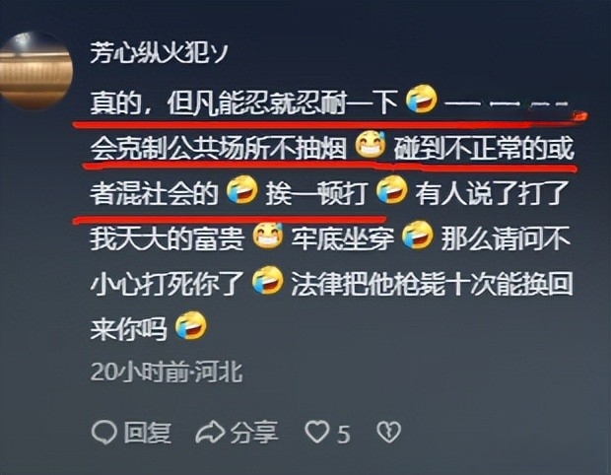Dislike the comment with the broken heart icon
611x475 pixels.
pos(388,433)
